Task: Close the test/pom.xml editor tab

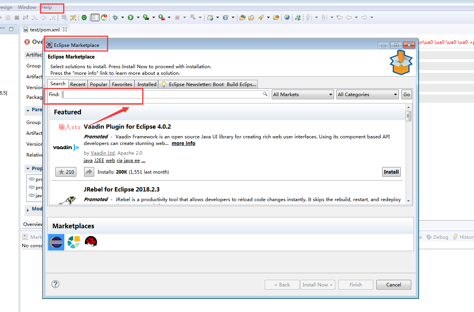Action: point(65,29)
